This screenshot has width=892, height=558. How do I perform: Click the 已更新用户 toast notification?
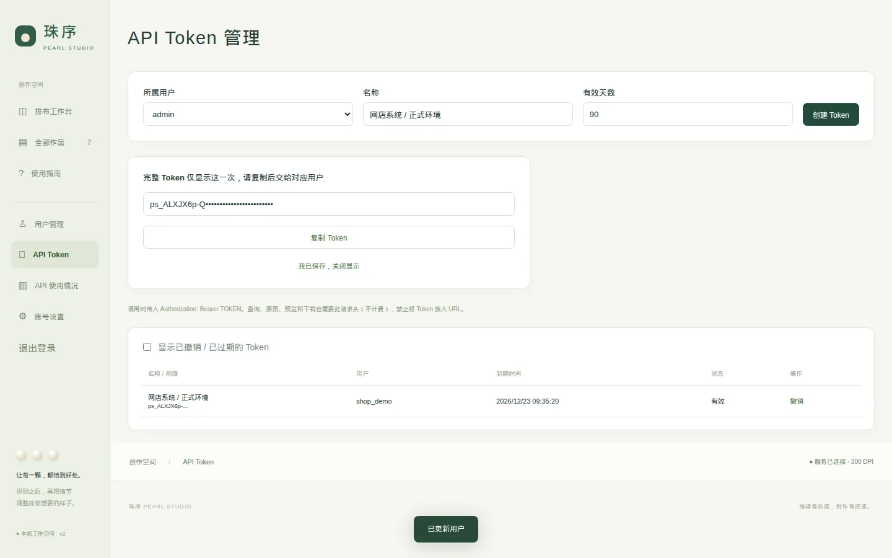446,529
